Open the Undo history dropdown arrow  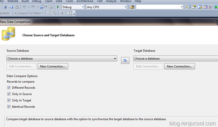coord(29,7)
